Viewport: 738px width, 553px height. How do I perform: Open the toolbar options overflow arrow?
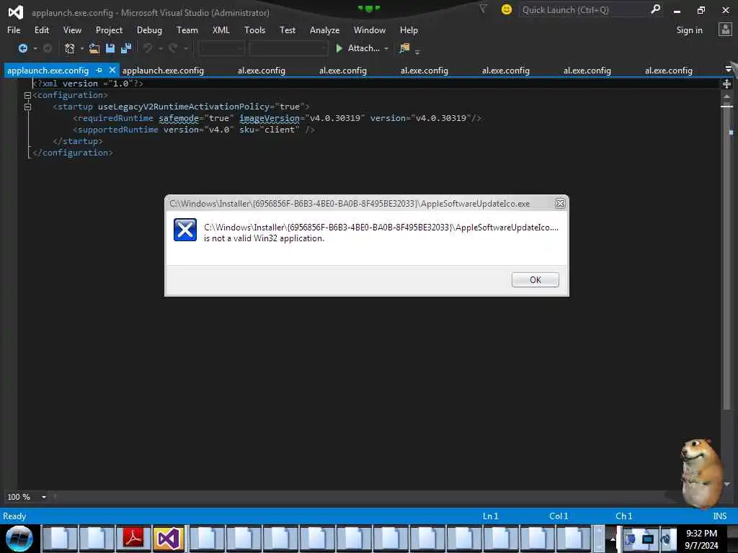point(417,51)
